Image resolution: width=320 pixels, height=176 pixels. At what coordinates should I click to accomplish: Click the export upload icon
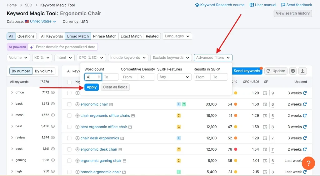click(302, 71)
